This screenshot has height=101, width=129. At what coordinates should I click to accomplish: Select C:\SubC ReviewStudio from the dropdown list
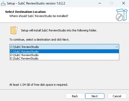point(64,51)
